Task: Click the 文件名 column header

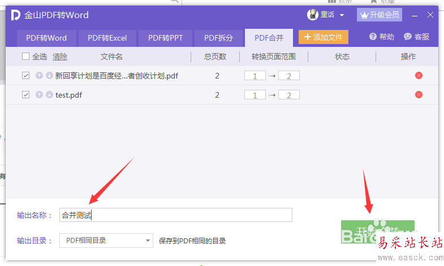Action: point(111,56)
